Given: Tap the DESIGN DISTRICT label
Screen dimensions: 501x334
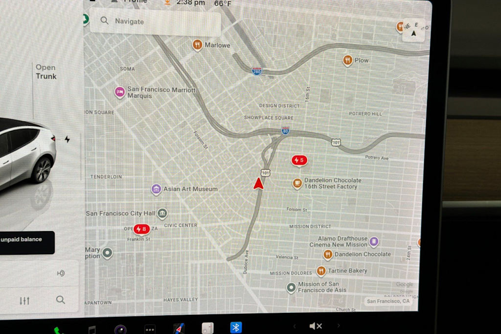Looking at the screenshot, I should (279, 106).
